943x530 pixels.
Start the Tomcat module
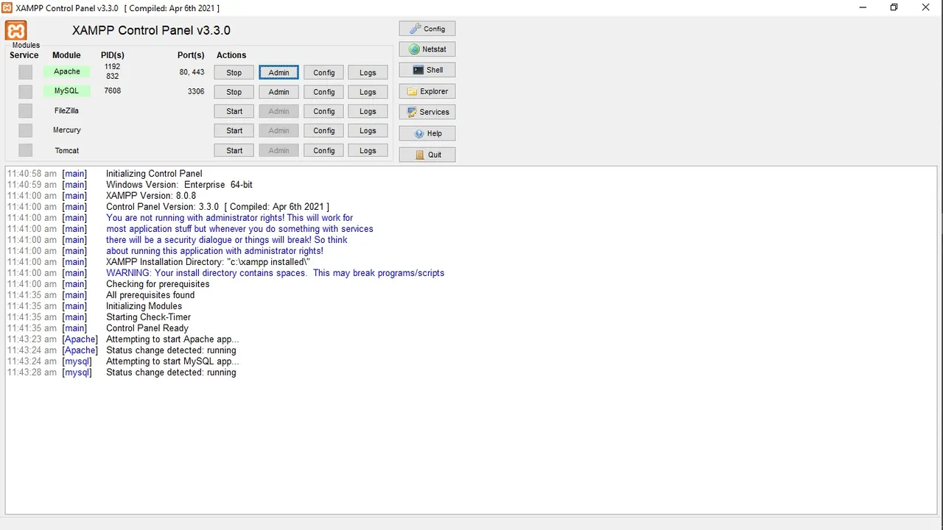tap(234, 150)
